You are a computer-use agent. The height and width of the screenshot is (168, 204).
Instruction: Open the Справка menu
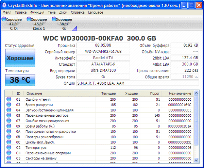[x=78, y=12]
